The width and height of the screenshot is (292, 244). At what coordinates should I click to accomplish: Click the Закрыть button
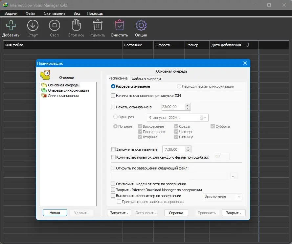click(x=233, y=213)
